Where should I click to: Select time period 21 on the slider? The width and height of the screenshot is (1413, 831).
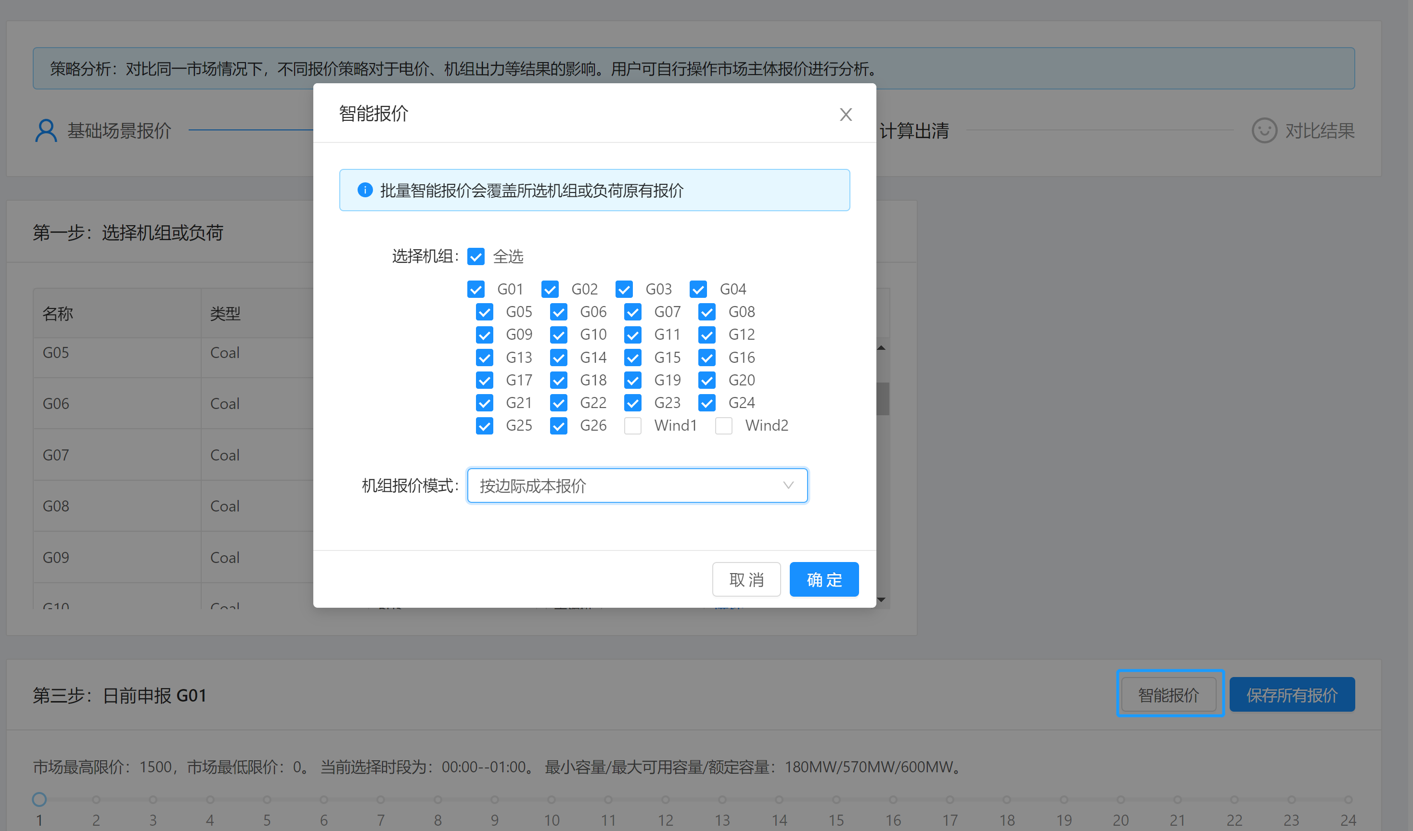pos(1178,800)
